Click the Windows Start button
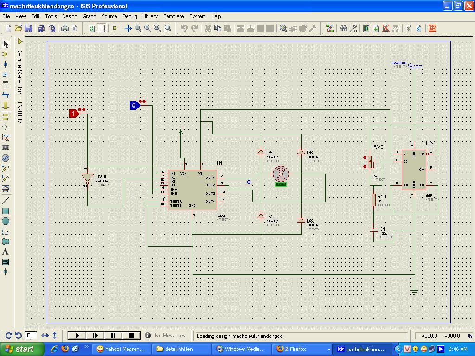 [19, 349]
